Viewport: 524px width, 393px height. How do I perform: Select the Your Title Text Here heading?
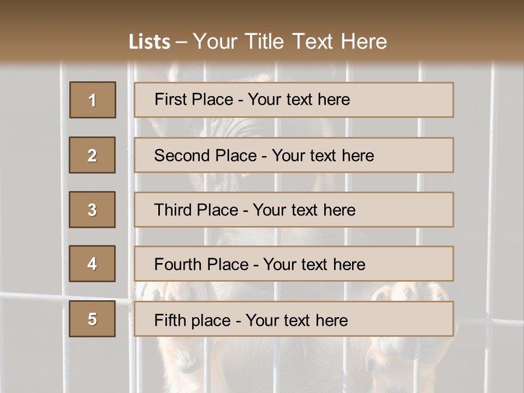[290, 41]
